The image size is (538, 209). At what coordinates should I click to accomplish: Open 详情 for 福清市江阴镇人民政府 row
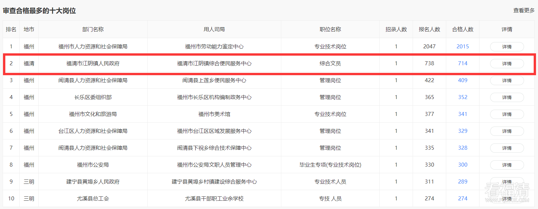point(507,64)
